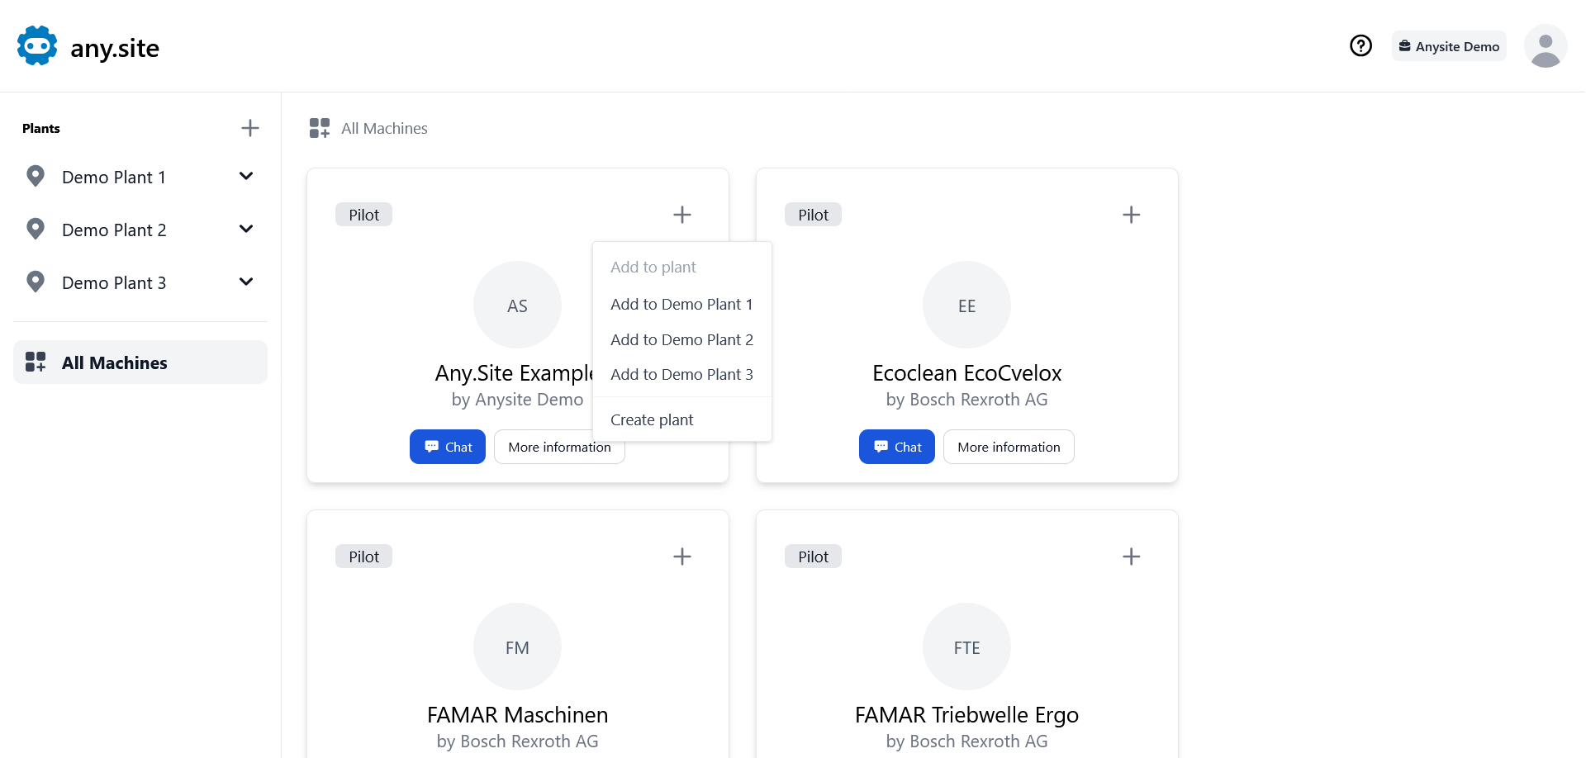Click More information for Ecoclean EcoCvelox
This screenshot has height=758, width=1586.
coord(1008,447)
